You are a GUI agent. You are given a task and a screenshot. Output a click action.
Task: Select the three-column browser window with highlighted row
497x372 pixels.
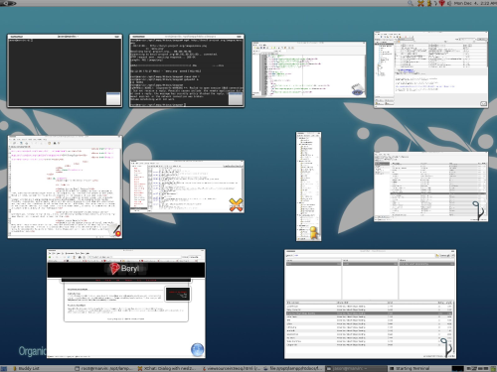[370, 304]
